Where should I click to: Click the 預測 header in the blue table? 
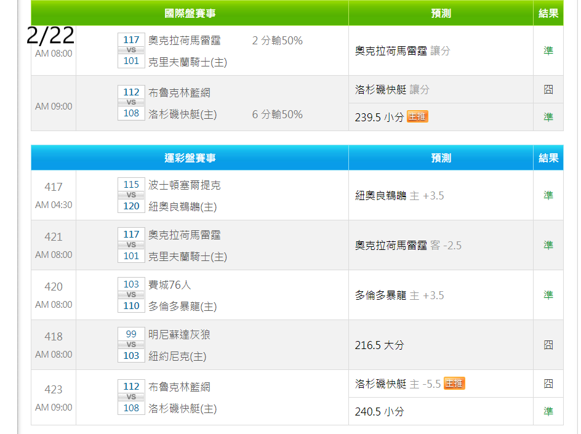click(441, 158)
